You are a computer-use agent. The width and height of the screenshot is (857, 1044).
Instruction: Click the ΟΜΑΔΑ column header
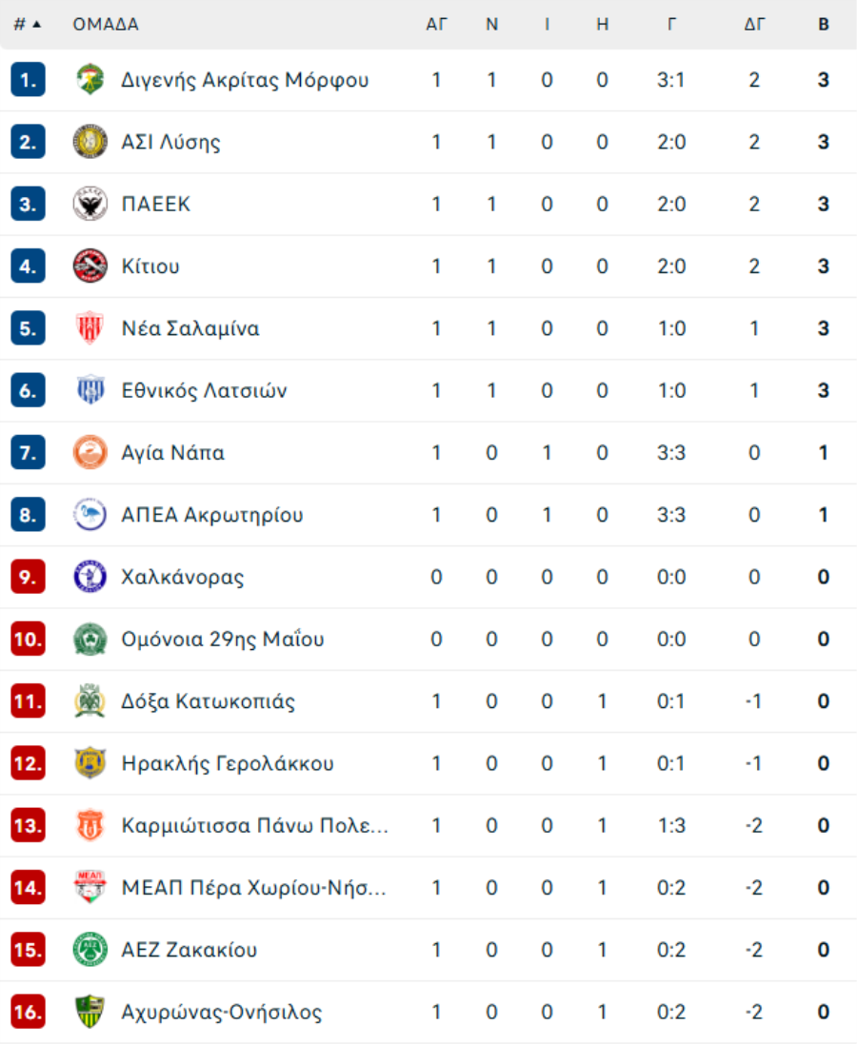[x=106, y=25]
